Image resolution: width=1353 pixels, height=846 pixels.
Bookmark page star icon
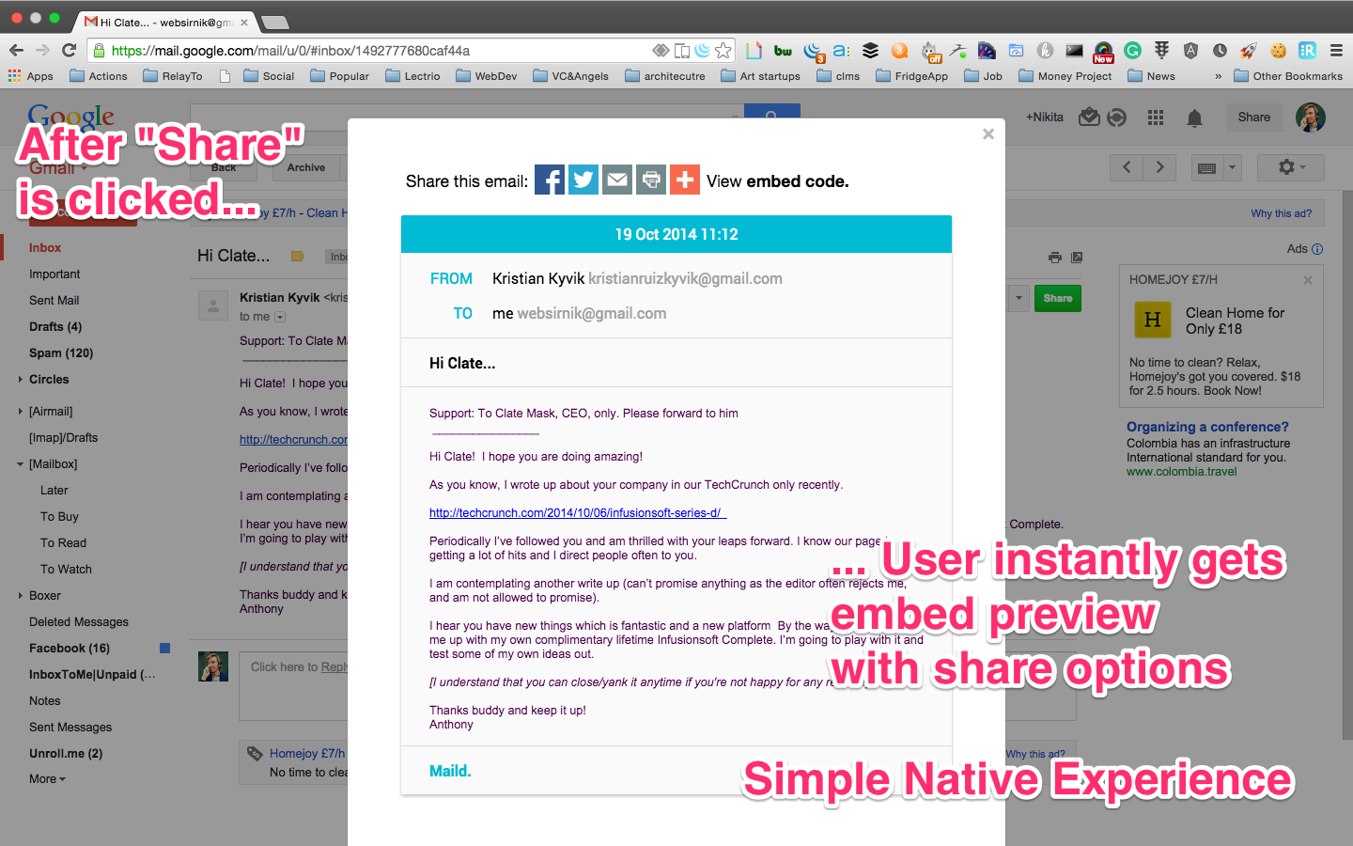click(723, 51)
